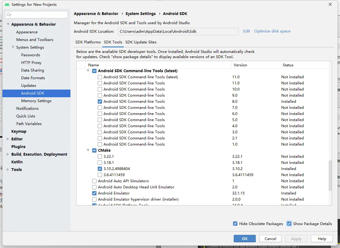This screenshot has width=340, height=248.
Task: Expand the Editor settings node
Action: 8,139
